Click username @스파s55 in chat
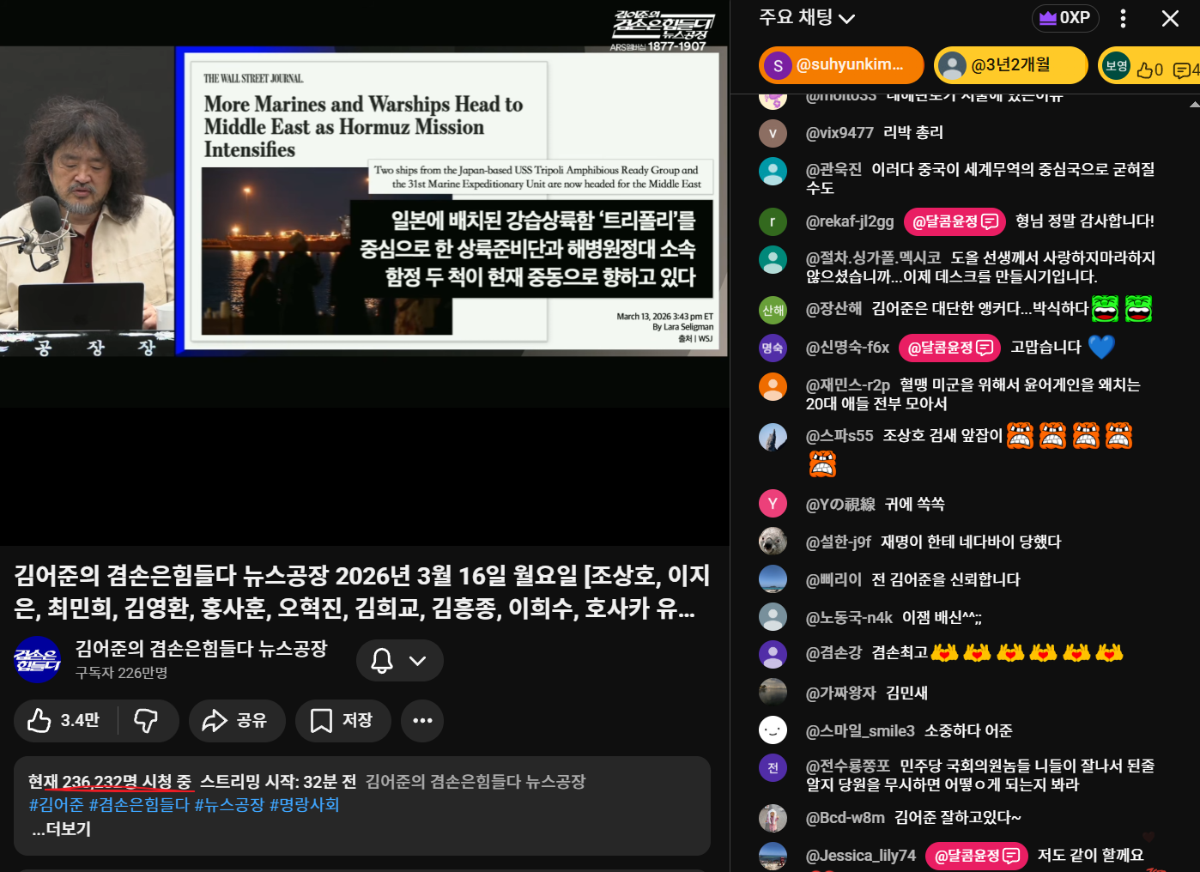The height and width of the screenshot is (872, 1200). (839, 436)
